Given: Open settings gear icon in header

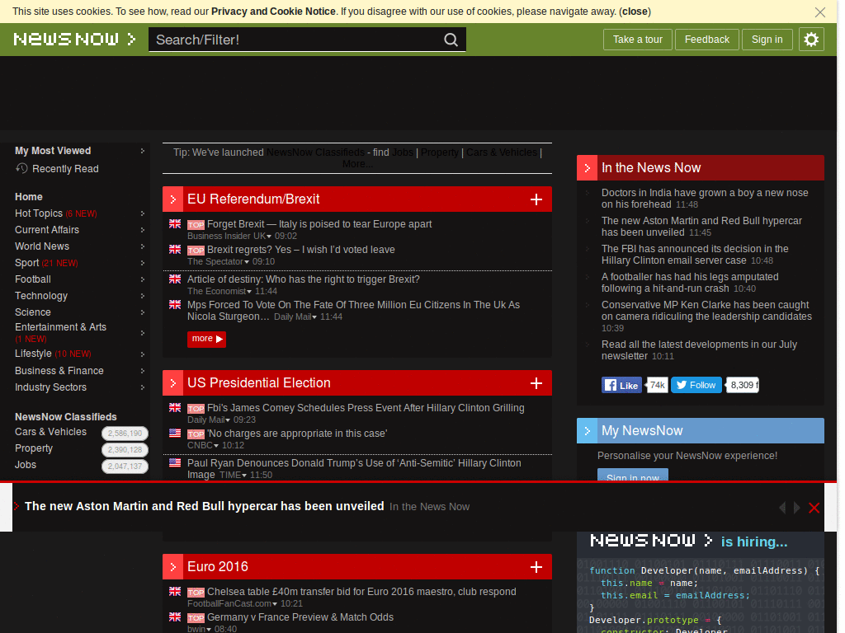Looking at the screenshot, I should click(811, 40).
